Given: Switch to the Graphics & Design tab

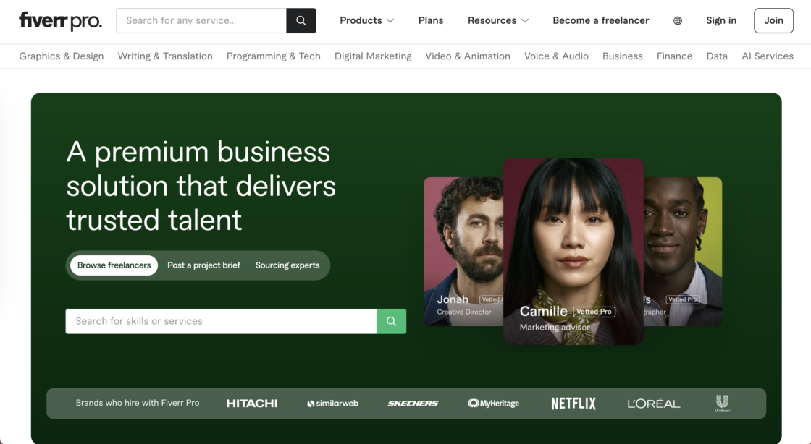Looking at the screenshot, I should coord(61,56).
